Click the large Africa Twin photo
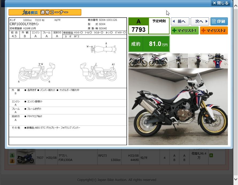The image size is (238, 185). pos(178,106)
